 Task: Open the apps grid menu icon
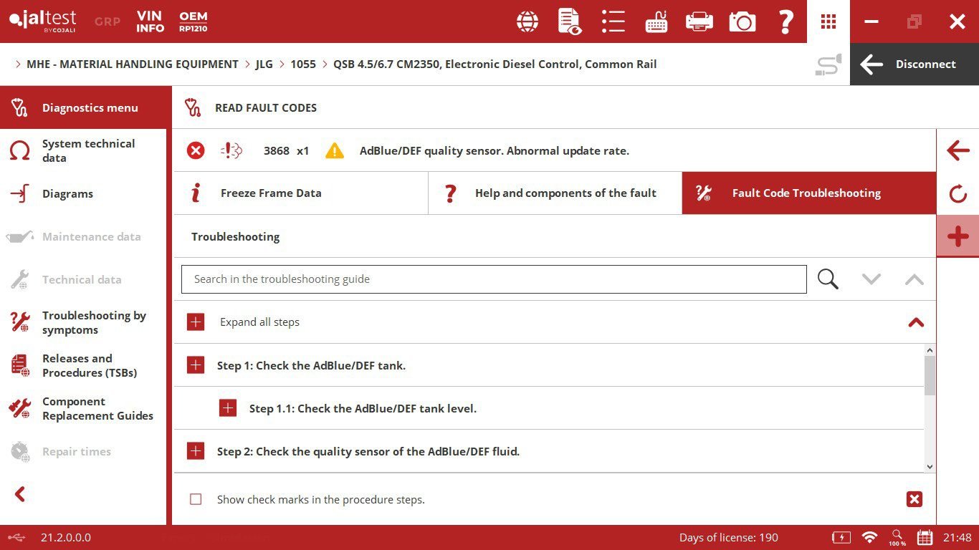[828, 21]
